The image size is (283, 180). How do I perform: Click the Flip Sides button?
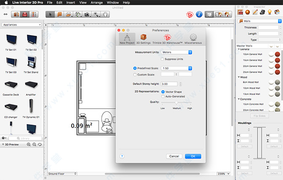[x=259, y=116]
